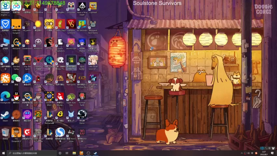Launch the Tencent QQ penguin icon
The image size is (277, 156).
point(16,98)
